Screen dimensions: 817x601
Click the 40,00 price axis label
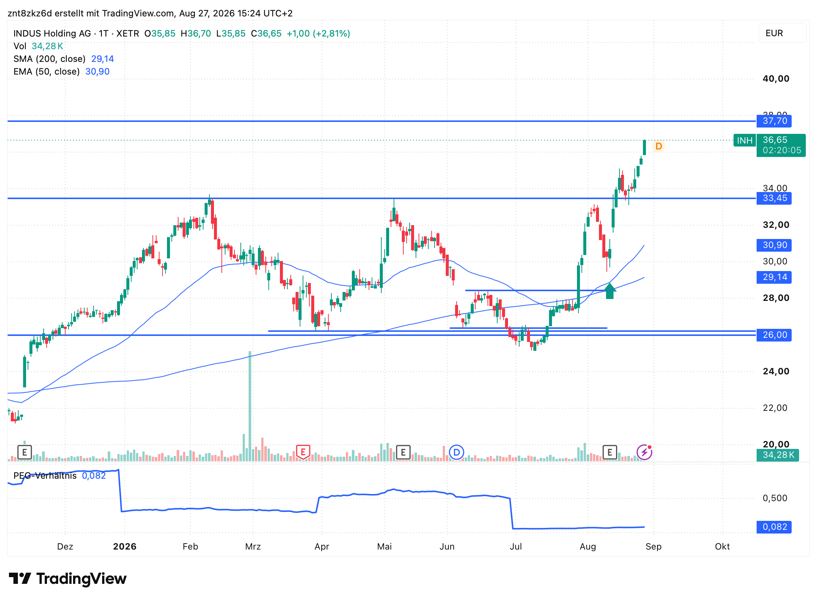coord(776,79)
